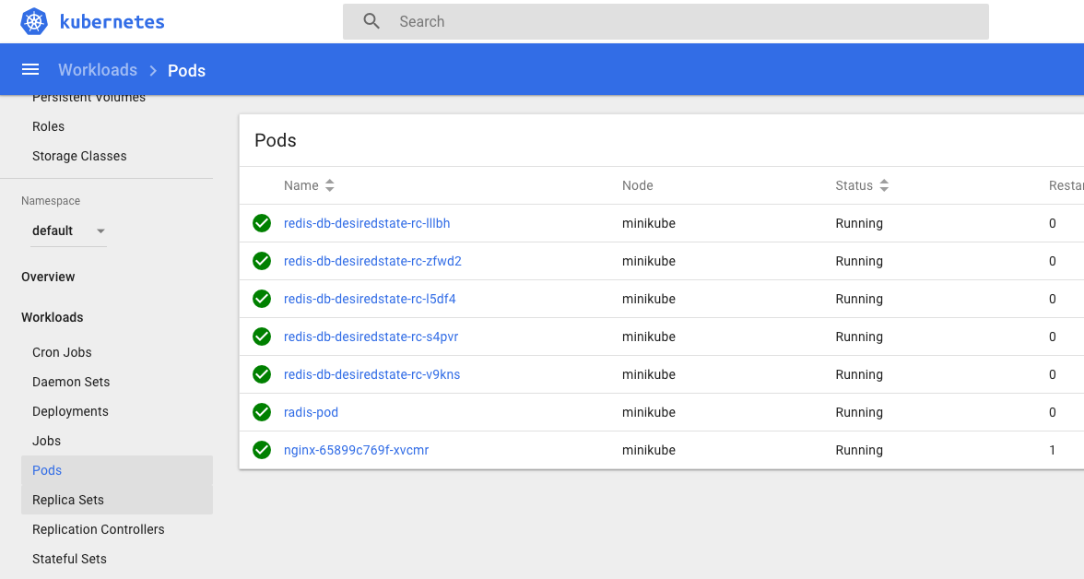Screen dimensions: 1084x579
Task: Click the kubernetes wordmark text
Action: pyautogui.click(x=112, y=22)
